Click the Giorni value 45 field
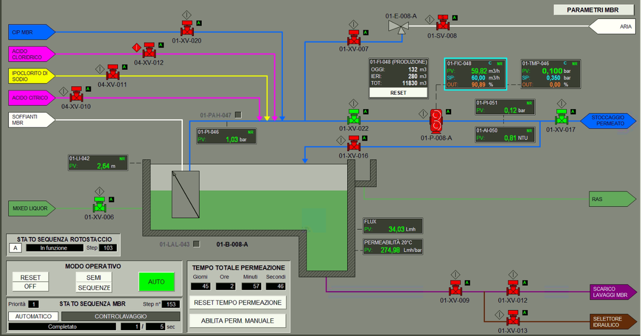 (201, 286)
